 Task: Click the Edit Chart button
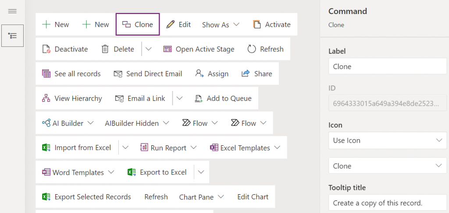pyautogui.click(x=253, y=197)
